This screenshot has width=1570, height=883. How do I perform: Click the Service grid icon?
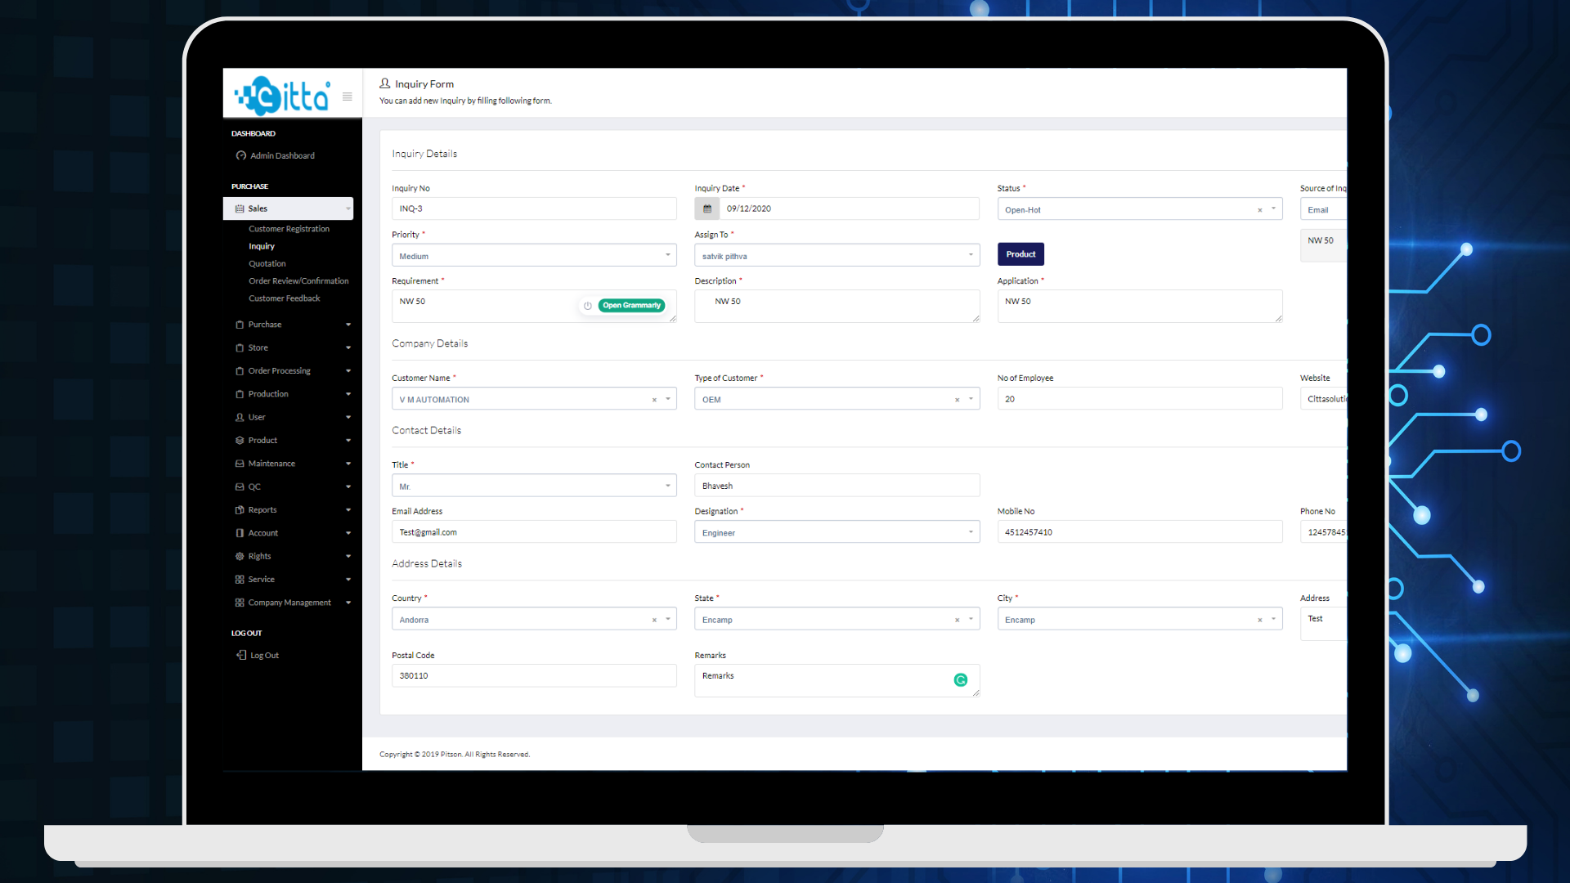coord(240,580)
